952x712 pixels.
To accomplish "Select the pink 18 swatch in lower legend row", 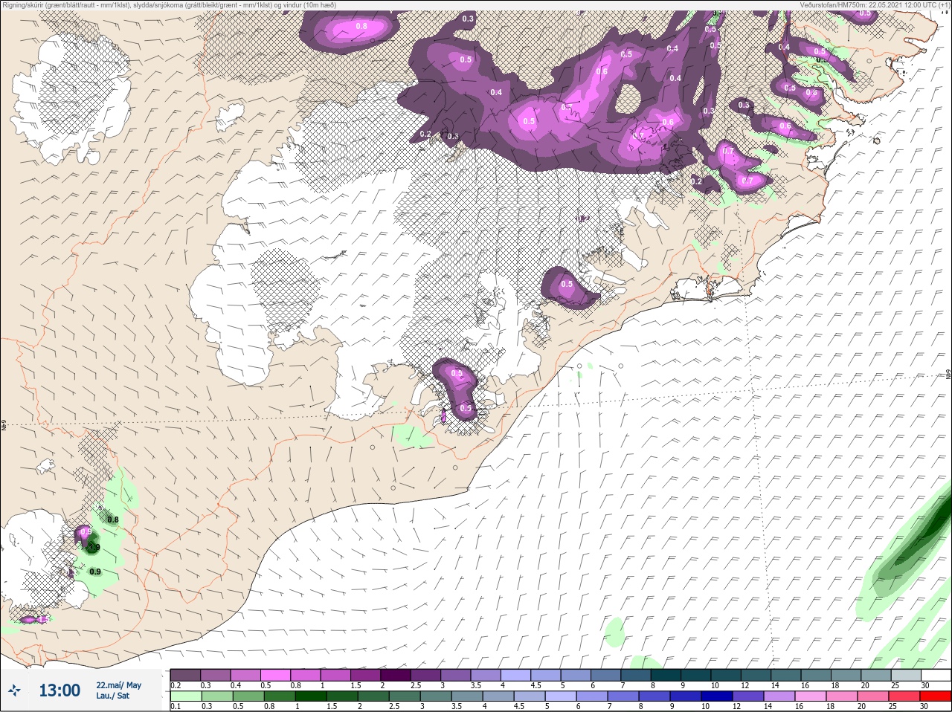I will [842, 697].
